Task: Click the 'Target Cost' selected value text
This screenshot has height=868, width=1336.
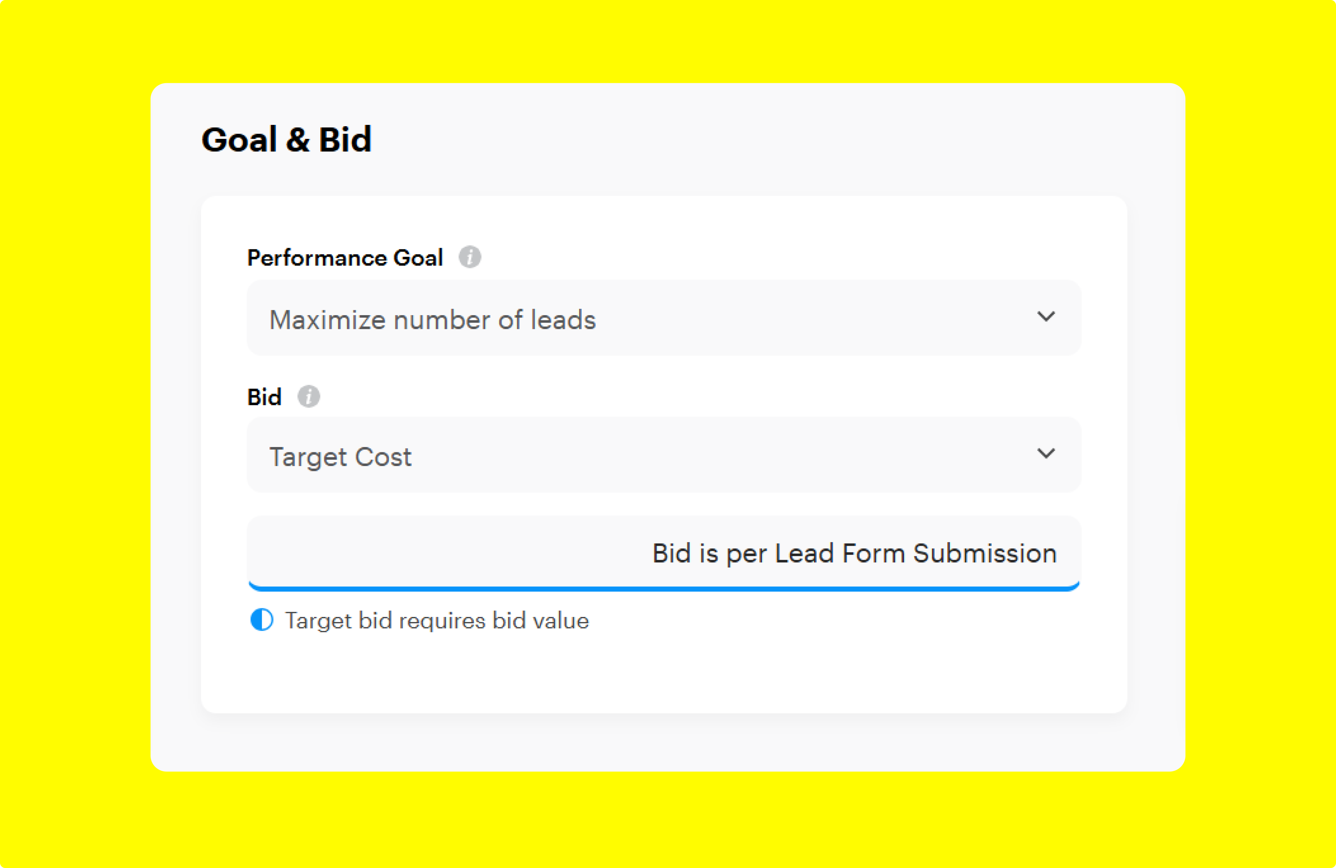Action: click(340, 457)
